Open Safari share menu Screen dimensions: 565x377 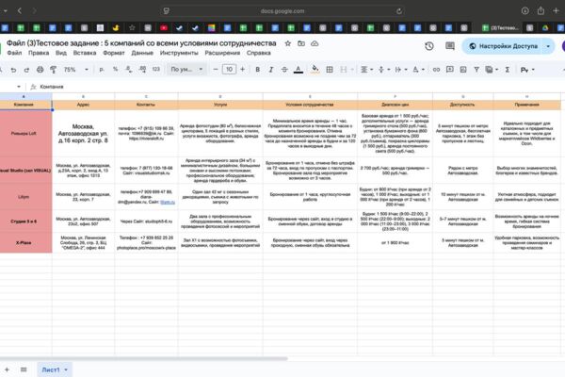(x=541, y=10)
